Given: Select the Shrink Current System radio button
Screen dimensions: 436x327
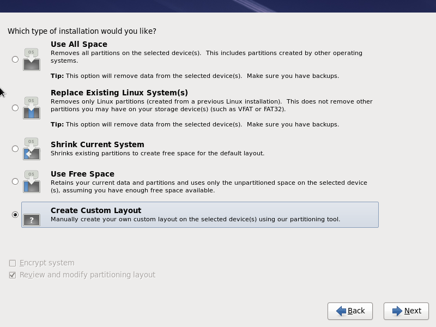Looking at the screenshot, I should pos(15,149).
